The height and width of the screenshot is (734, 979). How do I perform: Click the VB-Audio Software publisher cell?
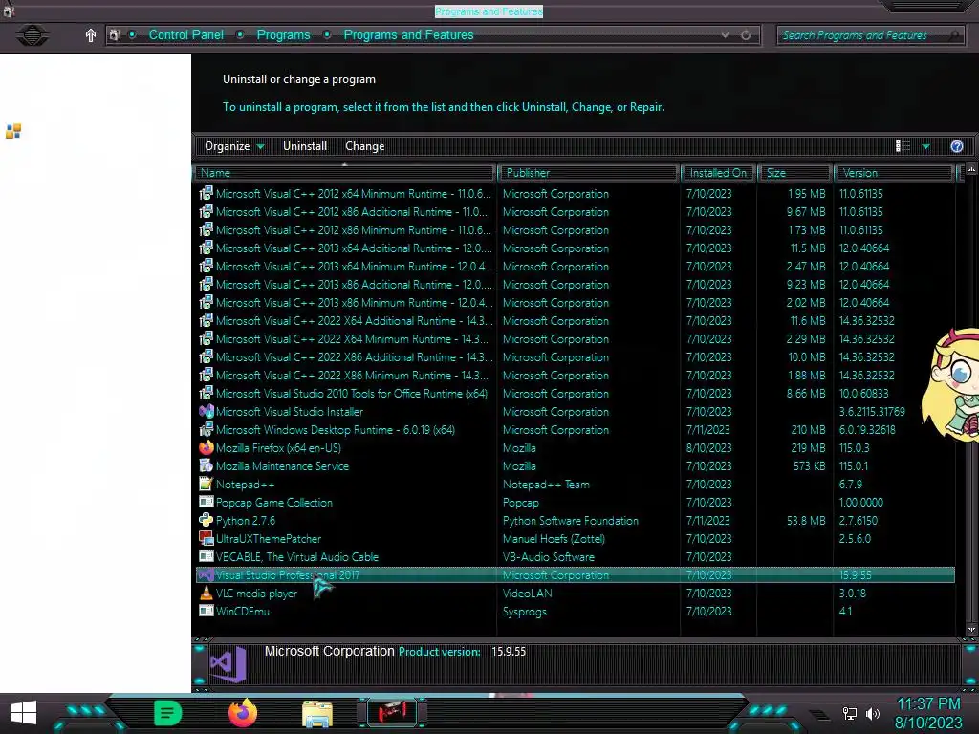(x=549, y=557)
